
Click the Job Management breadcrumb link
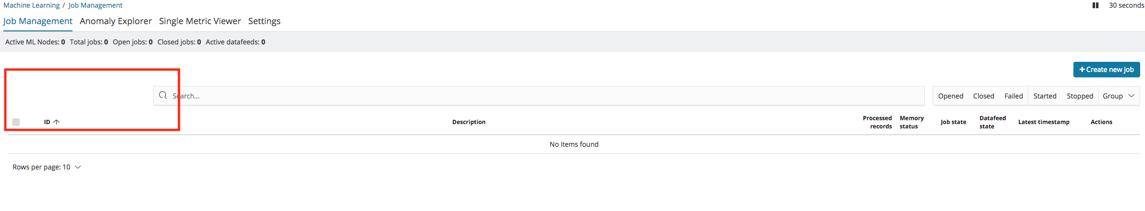pos(95,5)
